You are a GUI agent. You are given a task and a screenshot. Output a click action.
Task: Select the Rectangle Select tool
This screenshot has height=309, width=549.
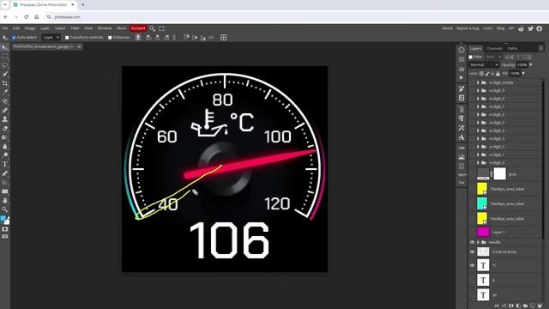point(5,56)
